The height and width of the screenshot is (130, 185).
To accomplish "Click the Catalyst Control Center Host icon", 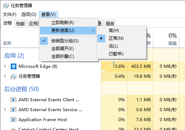I will [x=14, y=129].
